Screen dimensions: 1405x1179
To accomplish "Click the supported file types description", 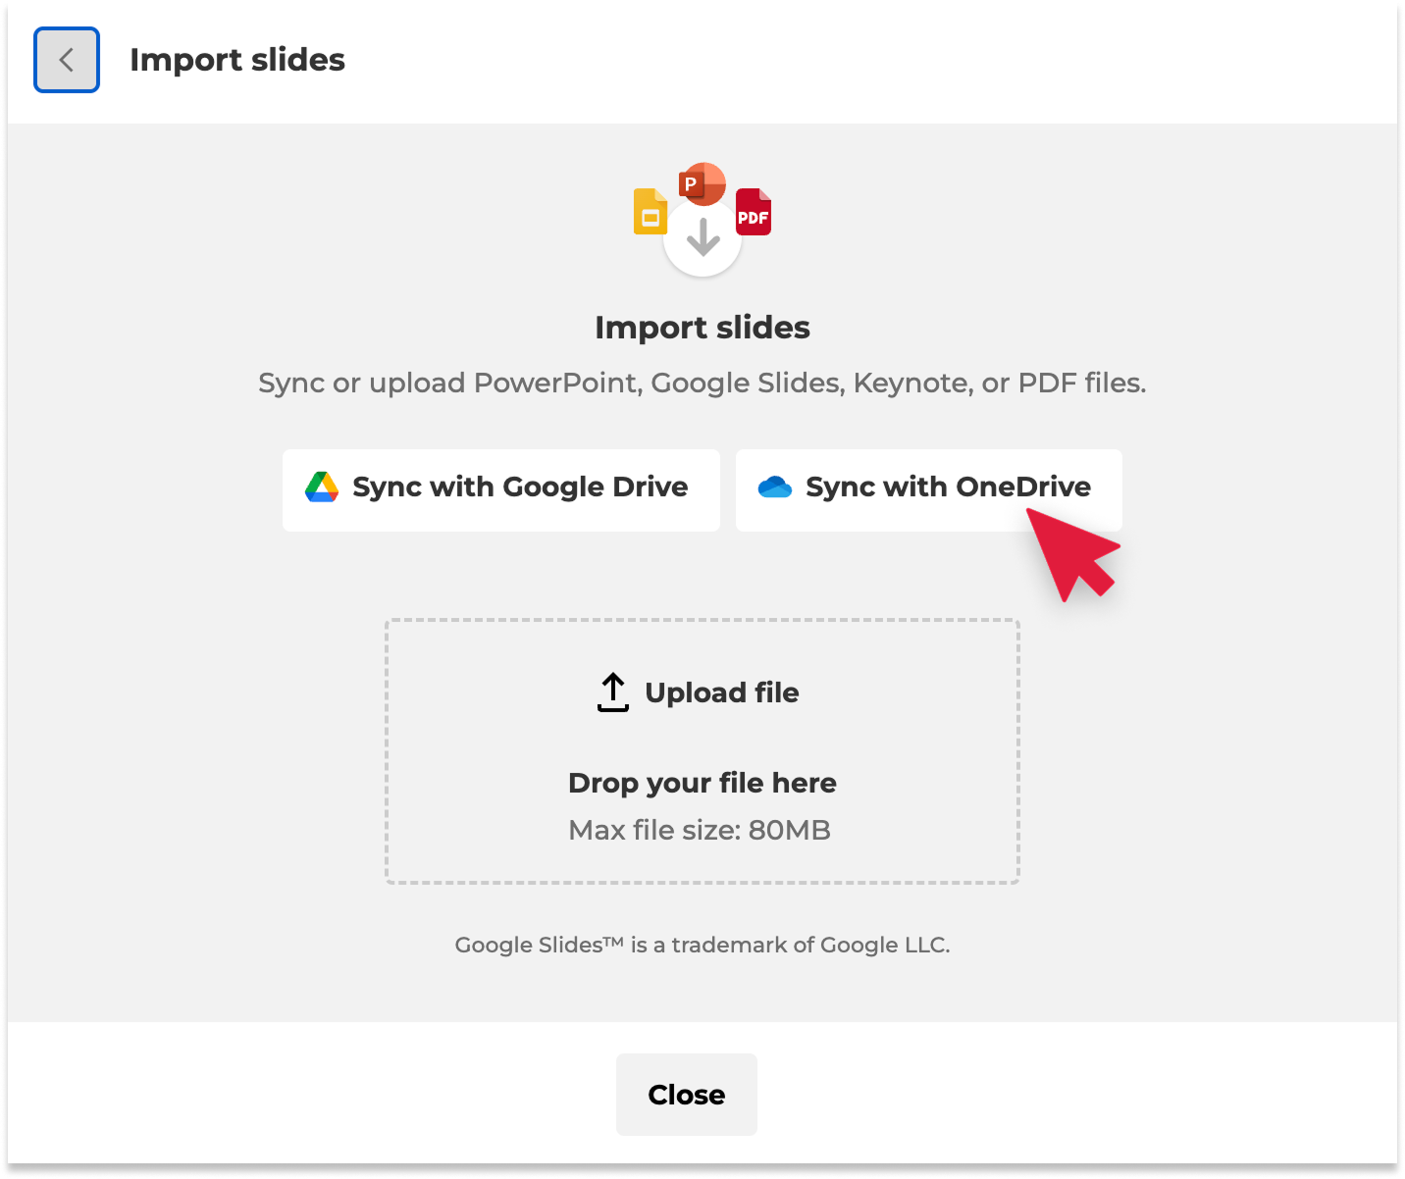I will 702,383.
